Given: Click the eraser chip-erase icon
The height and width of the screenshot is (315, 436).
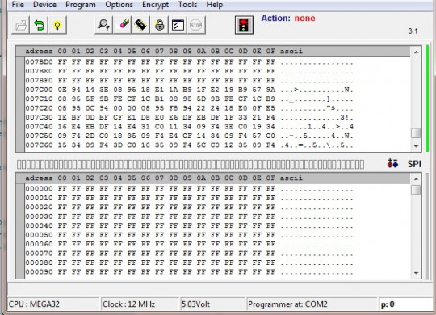Looking at the screenshot, I should pyautogui.click(x=122, y=25).
